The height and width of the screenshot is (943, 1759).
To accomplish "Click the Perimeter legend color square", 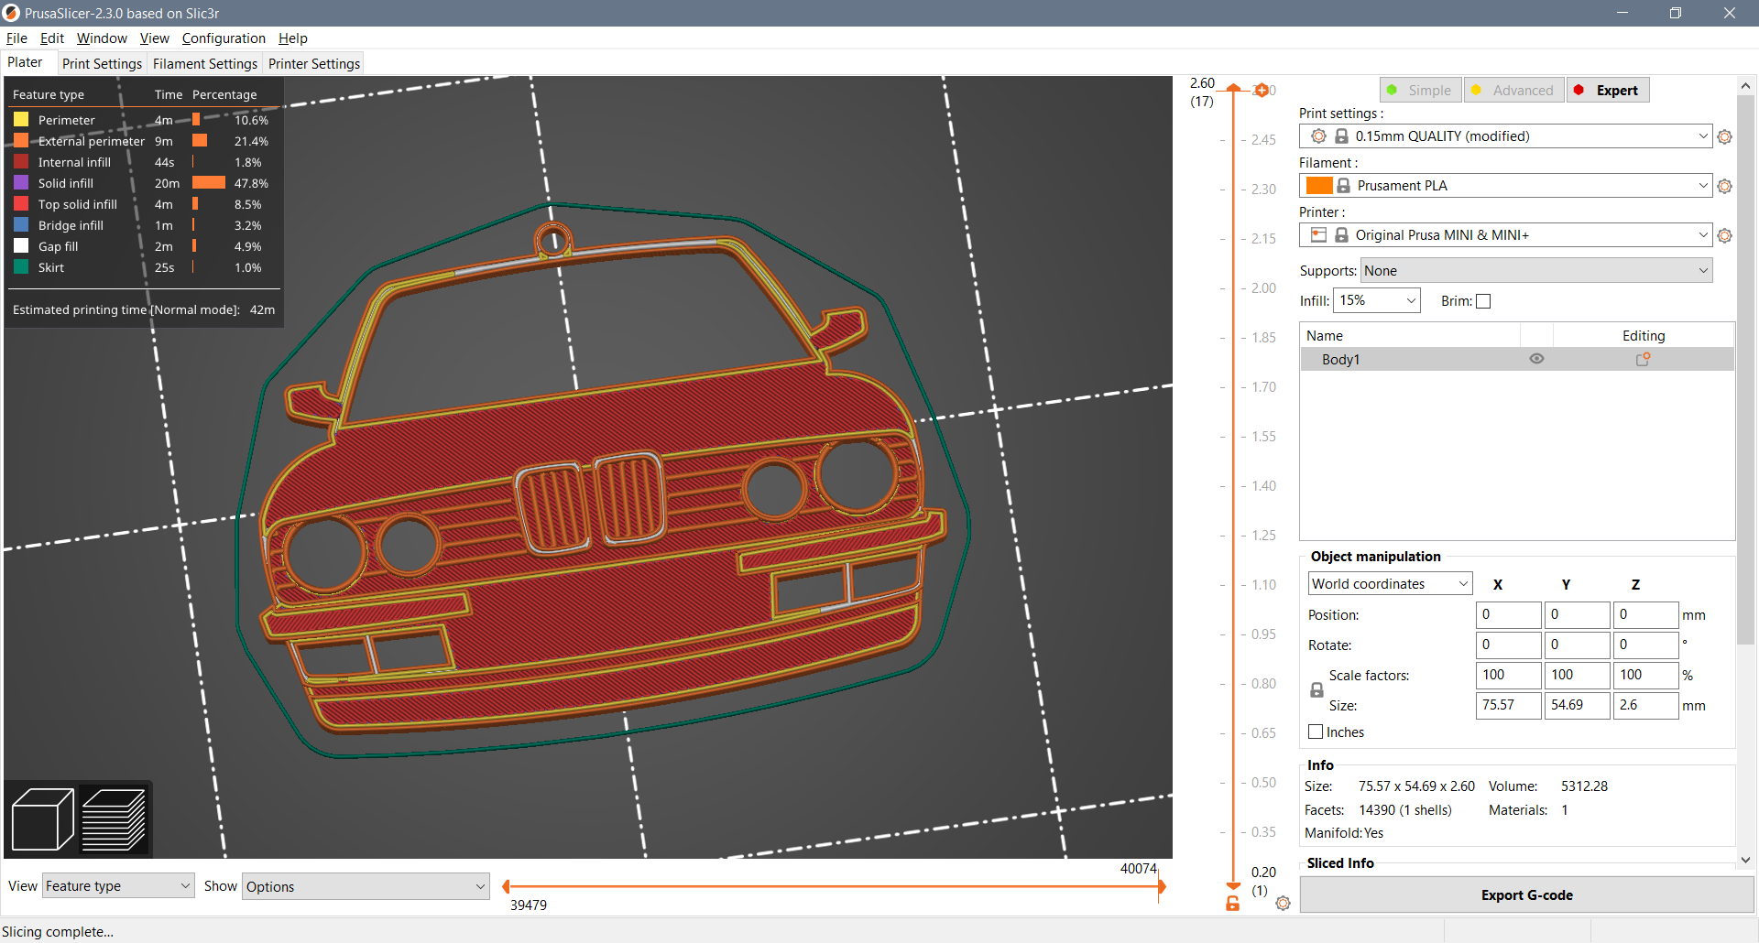I will [x=21, y=120].
